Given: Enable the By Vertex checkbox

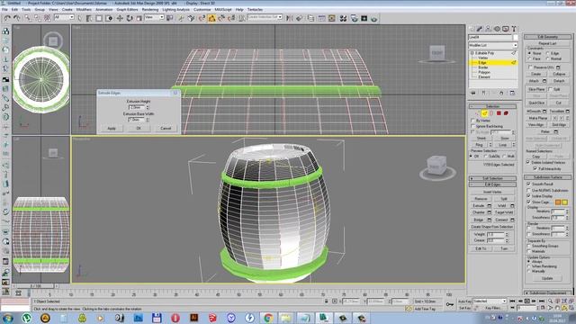Looking at the screenshot, I should (x=473, y=121).
